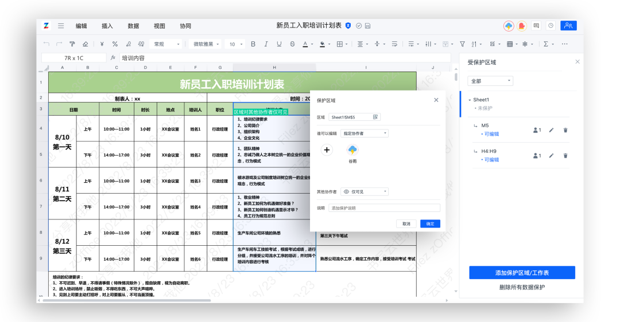Click the plus button to add collaborator
The image size is (620, 322).
click(327, 150)
